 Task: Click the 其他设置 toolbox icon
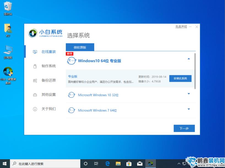[x=35, y=95]
